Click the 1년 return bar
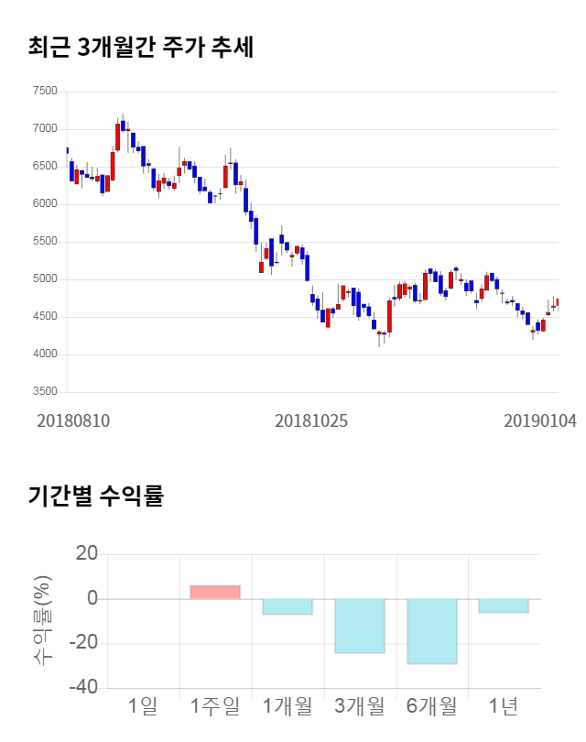 pos(504,606)
